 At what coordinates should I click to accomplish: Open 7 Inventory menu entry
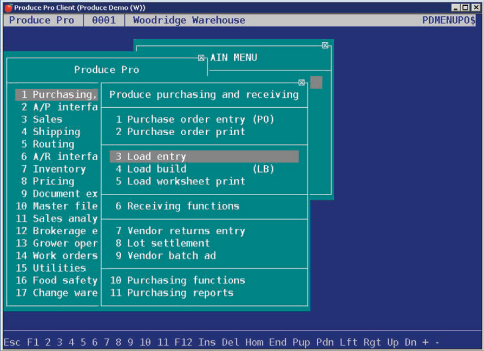tap(54, 169)
